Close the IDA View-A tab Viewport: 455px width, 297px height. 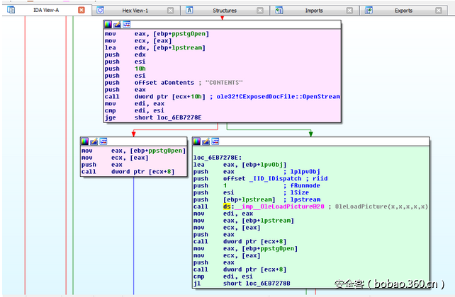tap(81, 11)
